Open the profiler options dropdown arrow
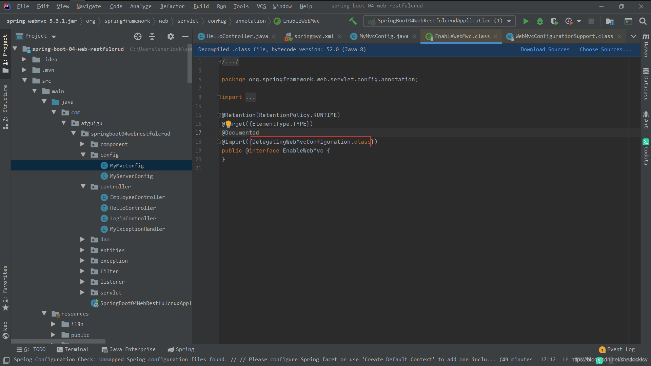This screenshot has width=651, height=366. pyautogui.click(x=579, y=21)
